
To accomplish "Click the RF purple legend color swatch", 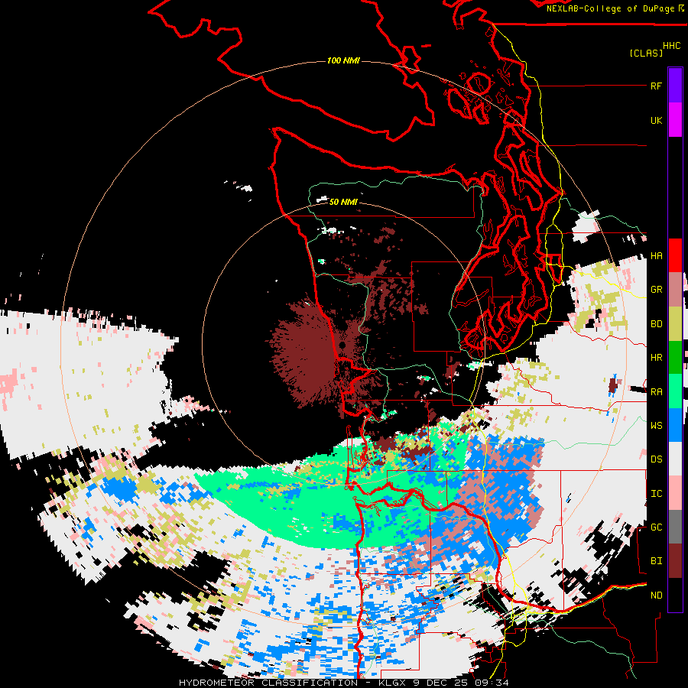I will tap(675, 86).
